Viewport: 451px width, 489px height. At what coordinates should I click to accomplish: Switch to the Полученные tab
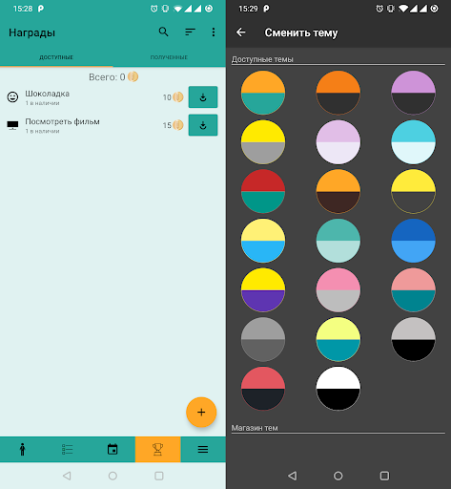[169, 57]
